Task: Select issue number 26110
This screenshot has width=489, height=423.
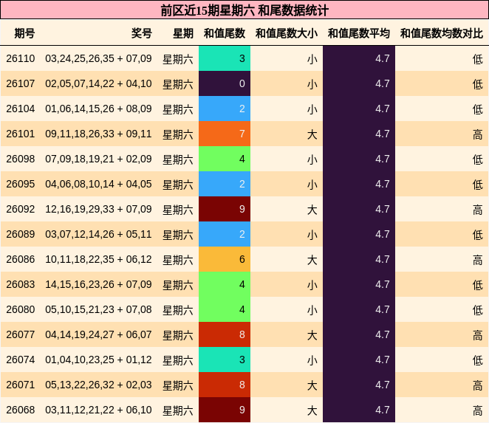Action: tap(21, 58)
